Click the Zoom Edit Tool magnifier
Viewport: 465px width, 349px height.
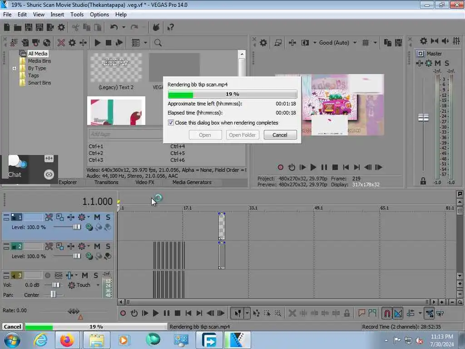tap(278, 313)
